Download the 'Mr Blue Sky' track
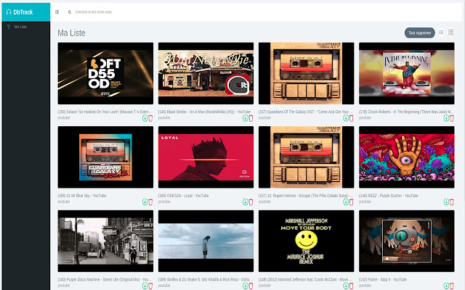The image size is (465, 290). point(145,202)
